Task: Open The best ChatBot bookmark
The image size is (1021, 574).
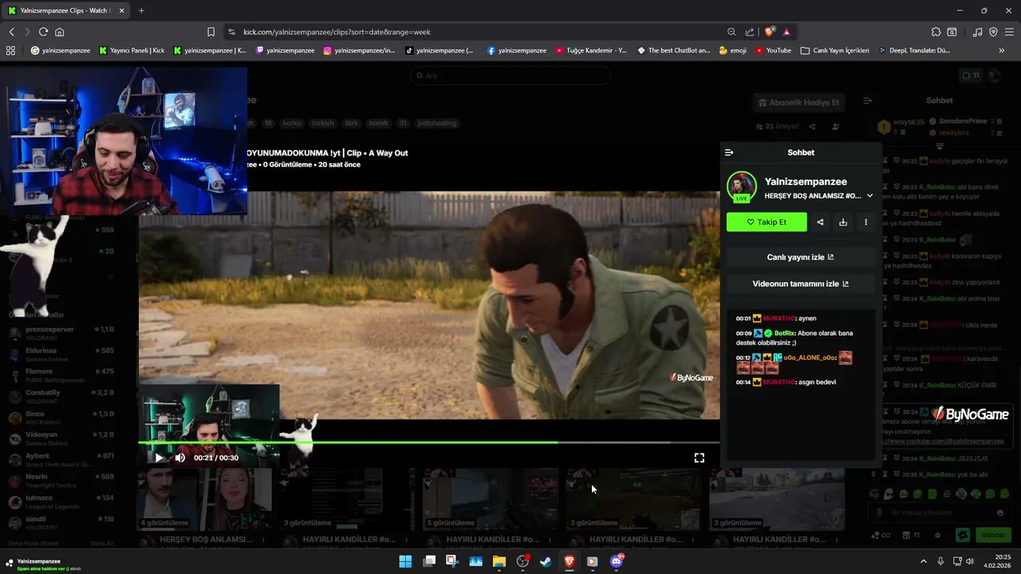Action: [x=674, y=50]
